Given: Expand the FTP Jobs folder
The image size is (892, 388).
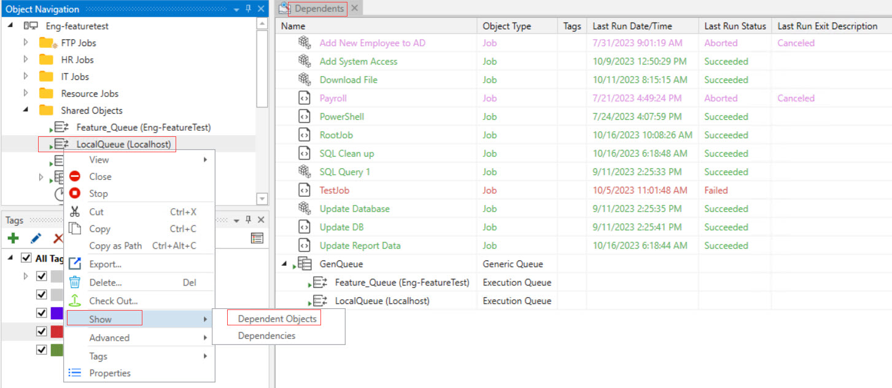Looking at the screenshot, I should point(26,43).
